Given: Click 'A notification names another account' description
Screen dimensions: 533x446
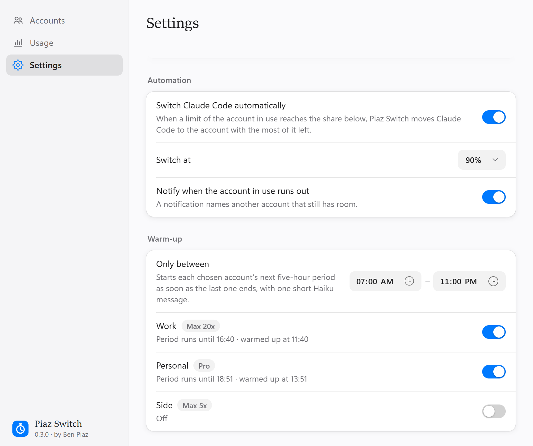Looking at the screenshot, I should (257, 204).
